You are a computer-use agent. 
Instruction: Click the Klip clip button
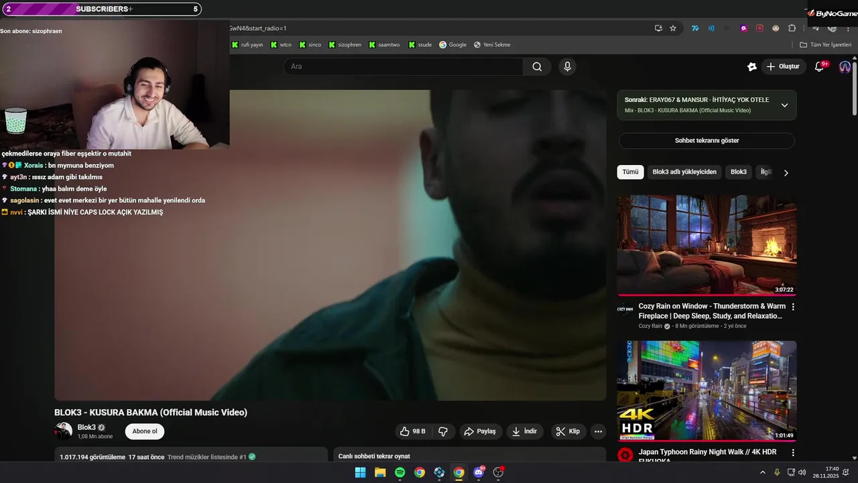[568, 431]
